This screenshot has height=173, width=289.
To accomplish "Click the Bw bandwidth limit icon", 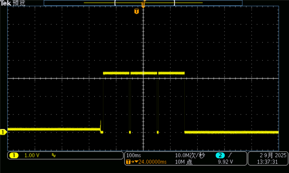I will point(54,155).
